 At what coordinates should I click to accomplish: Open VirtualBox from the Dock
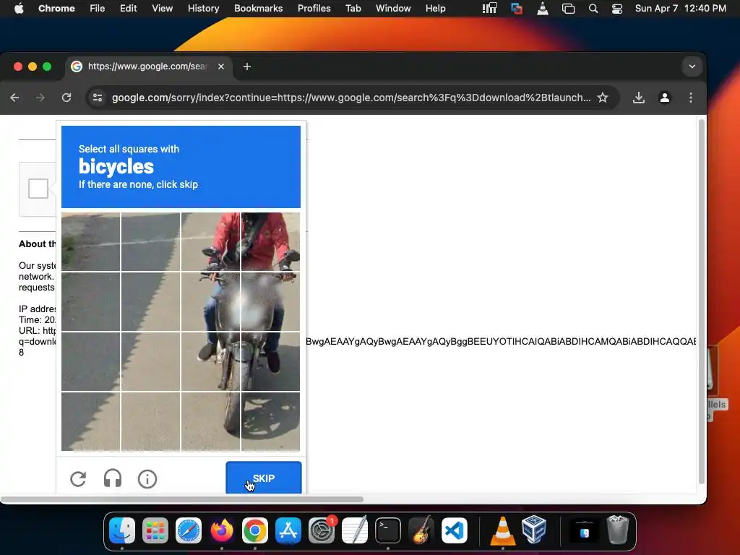coord(534,530)
